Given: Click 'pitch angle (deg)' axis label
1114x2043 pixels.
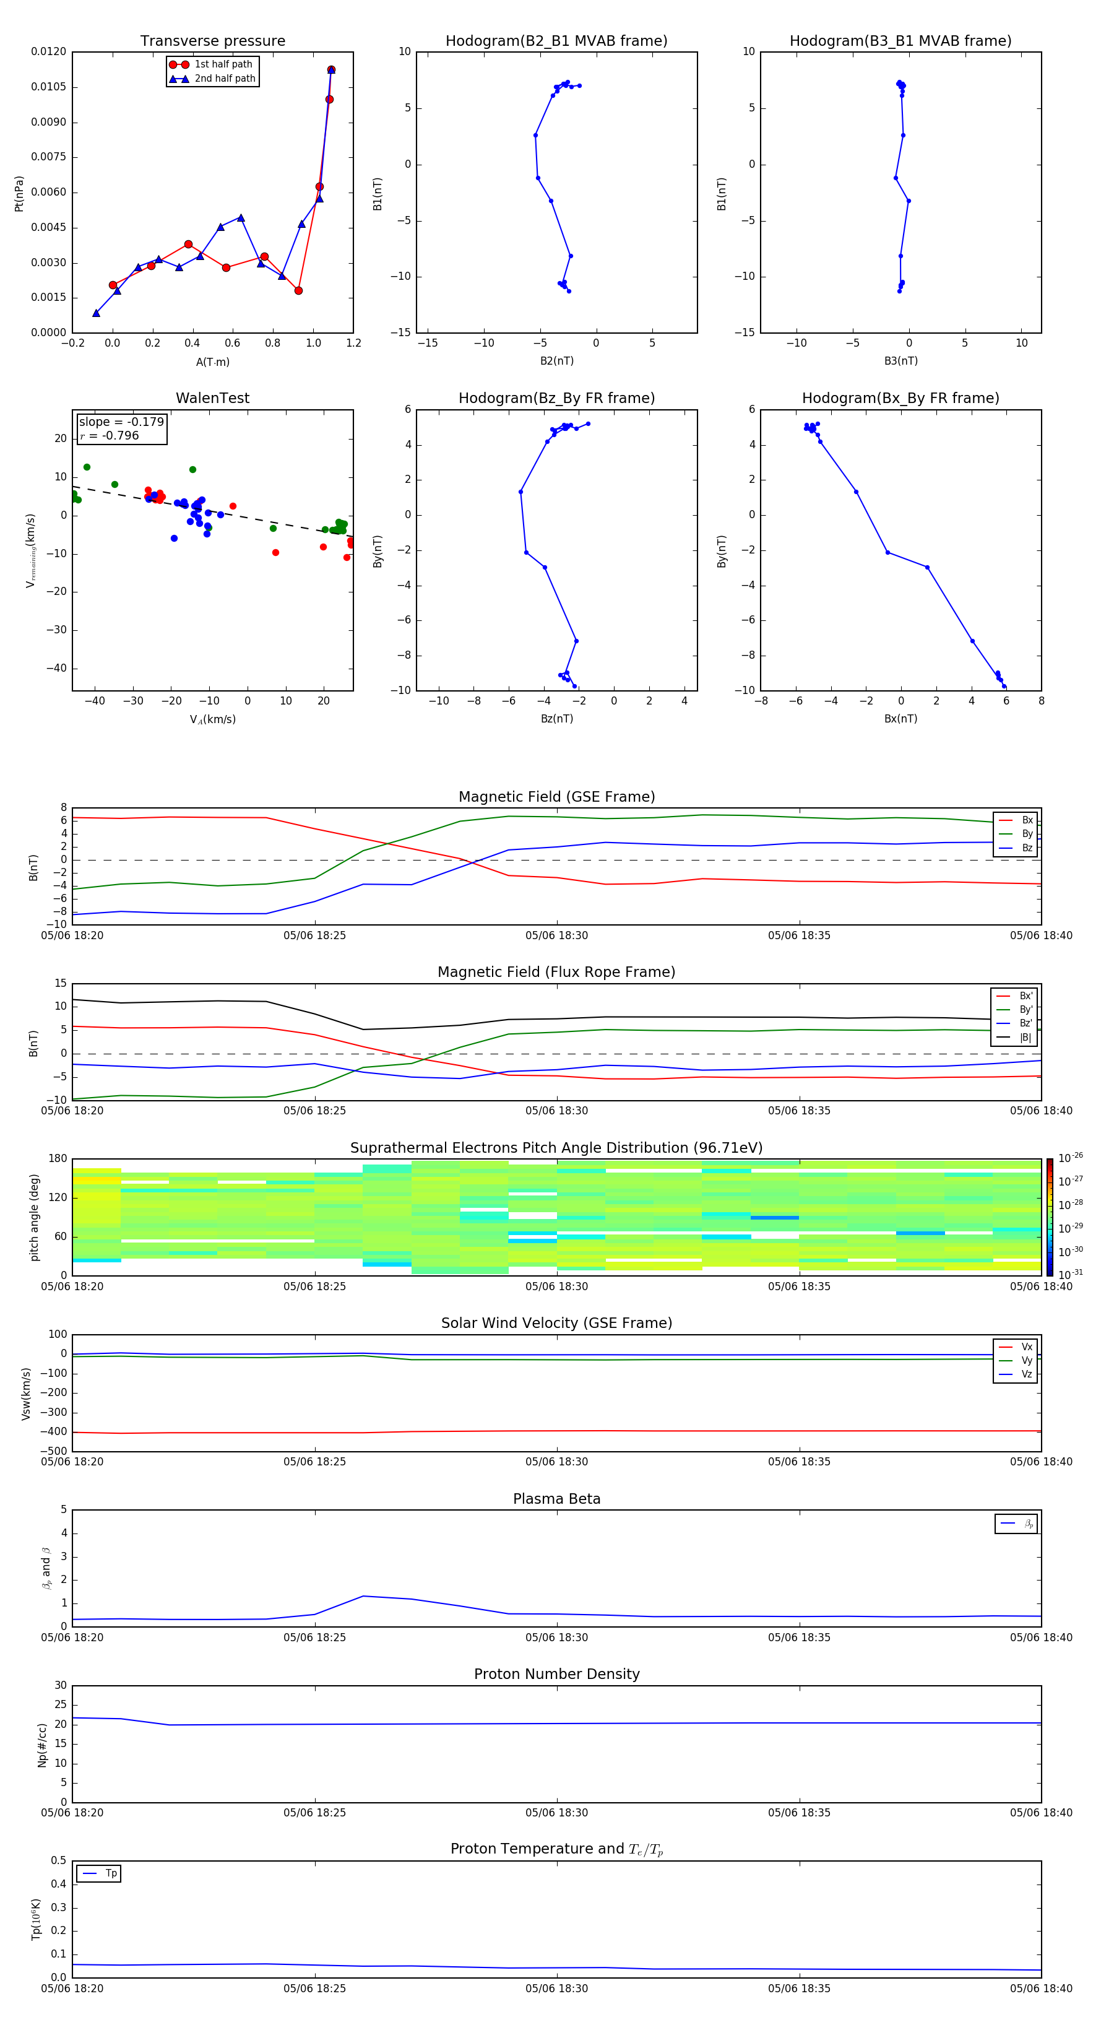Looking at the screenshot, I should 34,1217.
